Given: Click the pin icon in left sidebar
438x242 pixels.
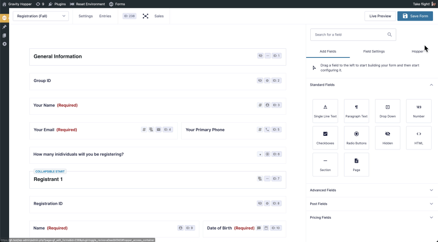Looking at the screenshot, I should point(4,27).
